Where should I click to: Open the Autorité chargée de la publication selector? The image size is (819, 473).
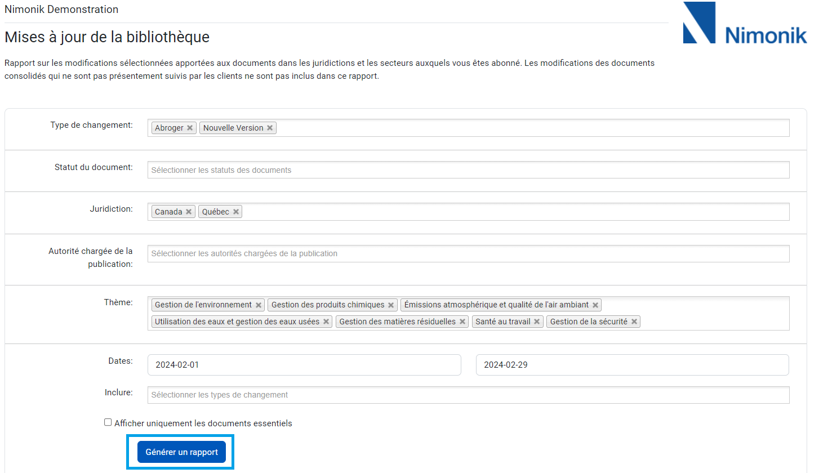pyautogui.click(x=468, y=253)
